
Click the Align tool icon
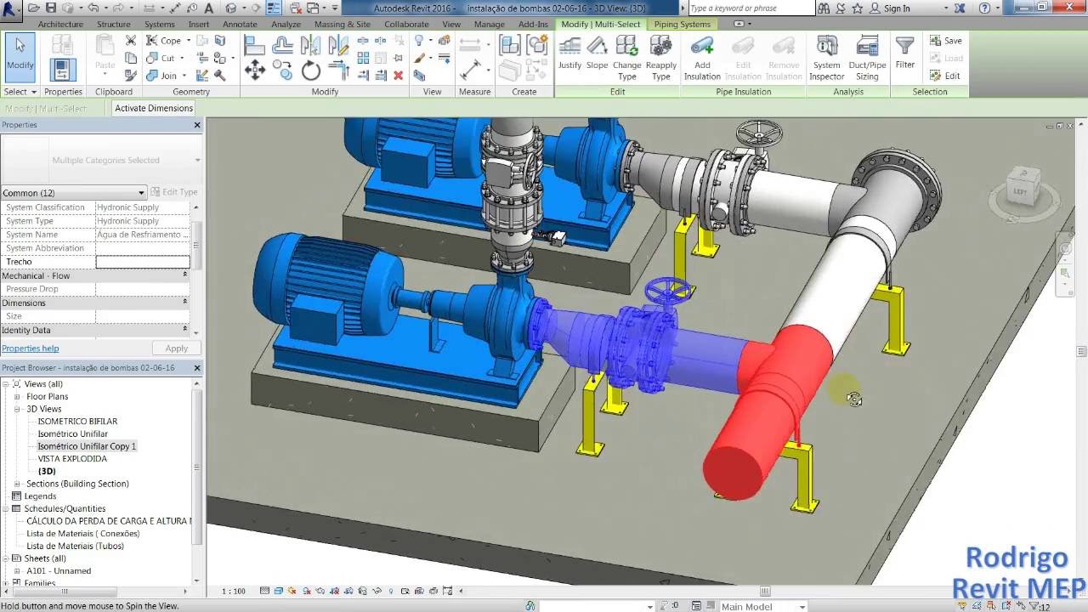tap(255, 44)
